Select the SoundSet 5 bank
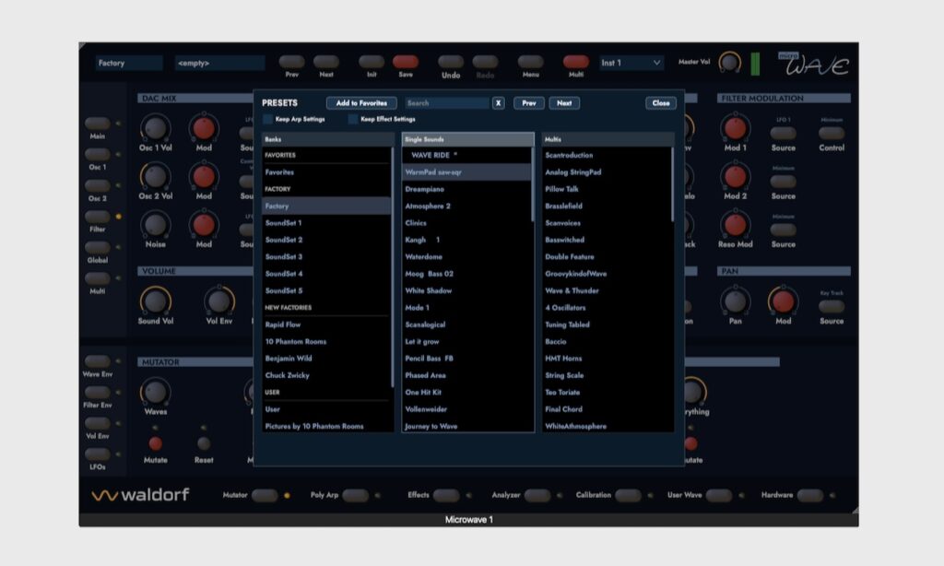Viewport: 944px width, 566px height. tap(326, 290)
